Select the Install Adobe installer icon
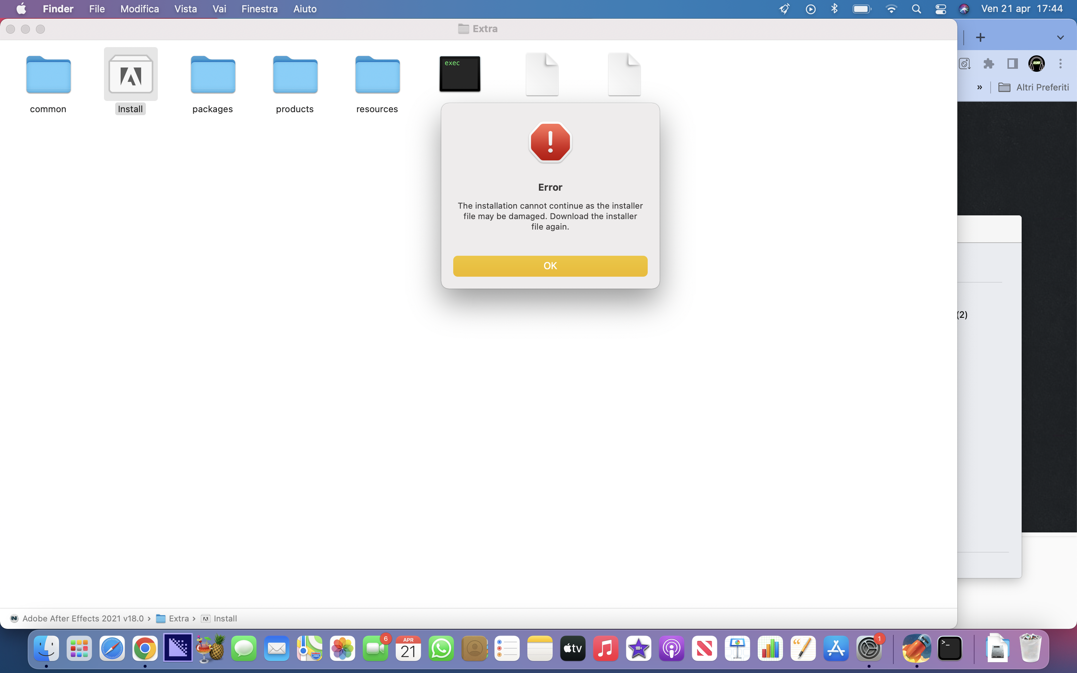The width and height of the screenshot is (1077, 673). click(131, 74)
